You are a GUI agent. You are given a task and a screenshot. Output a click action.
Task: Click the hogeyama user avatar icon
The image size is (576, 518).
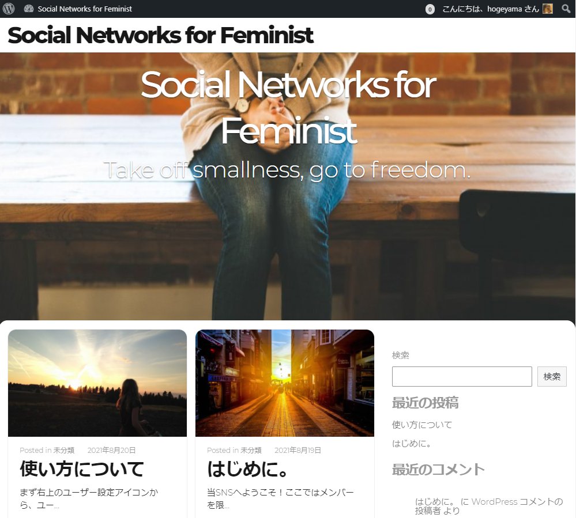point(548,9)
